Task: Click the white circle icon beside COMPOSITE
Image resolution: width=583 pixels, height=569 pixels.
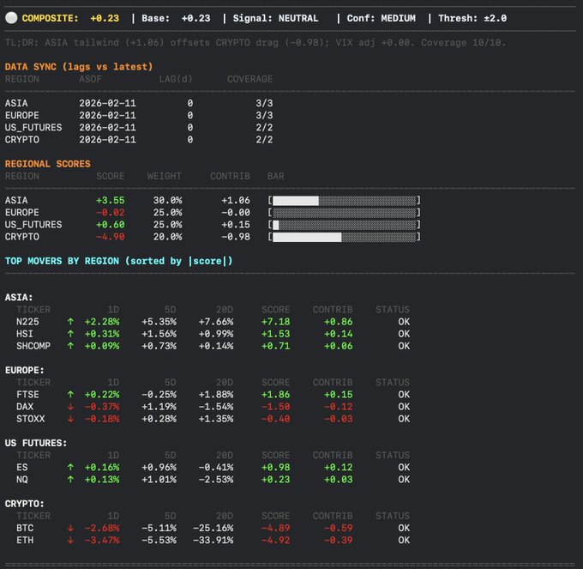Action: tap(11, 18)
